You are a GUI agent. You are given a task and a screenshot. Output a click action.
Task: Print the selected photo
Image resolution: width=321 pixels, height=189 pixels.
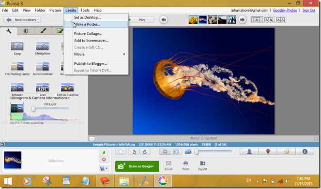tap(186, 166)
